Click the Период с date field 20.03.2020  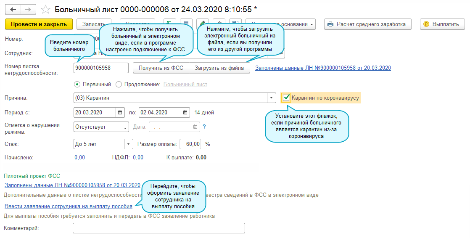tap(95, 113)
